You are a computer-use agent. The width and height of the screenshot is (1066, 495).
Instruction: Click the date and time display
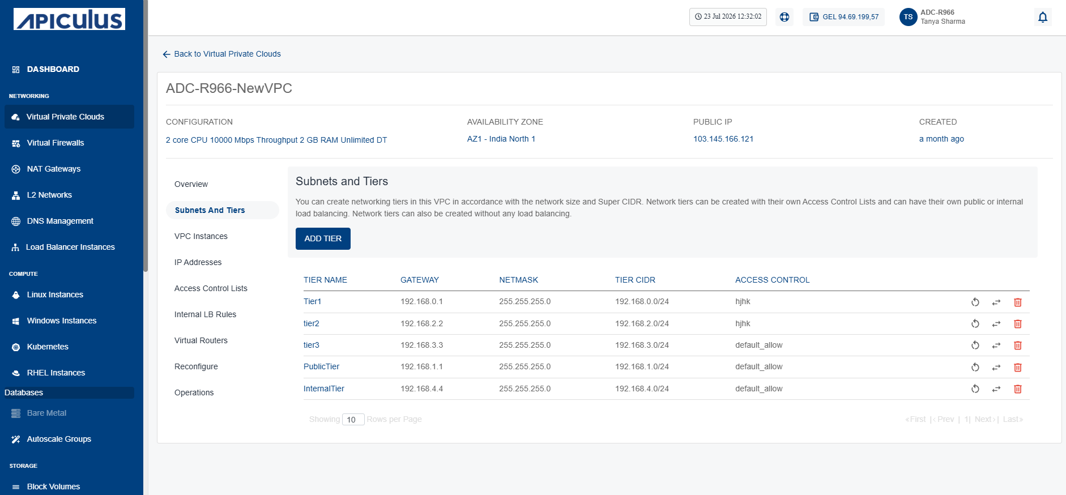coord(728,17)
